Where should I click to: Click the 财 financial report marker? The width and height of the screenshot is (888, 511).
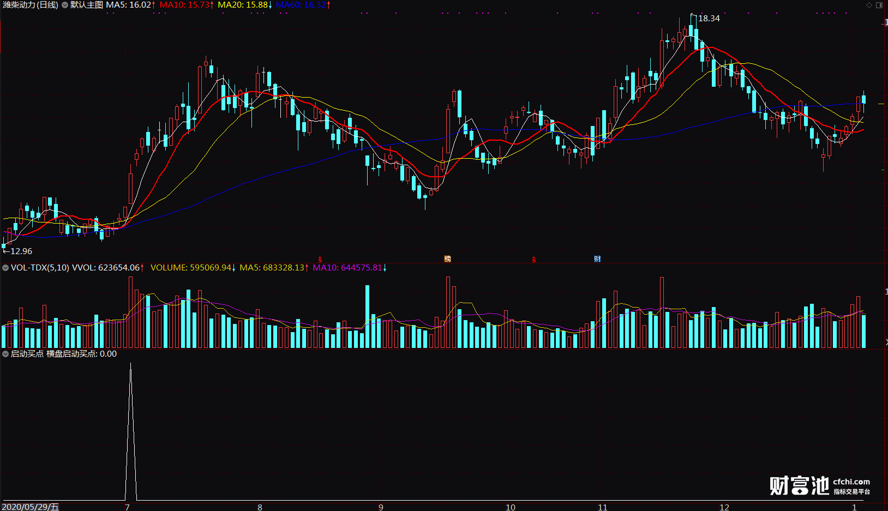pyautogui.click(x=597, y=259)
